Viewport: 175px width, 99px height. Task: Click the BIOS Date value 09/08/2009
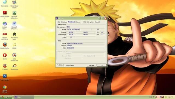86,48
